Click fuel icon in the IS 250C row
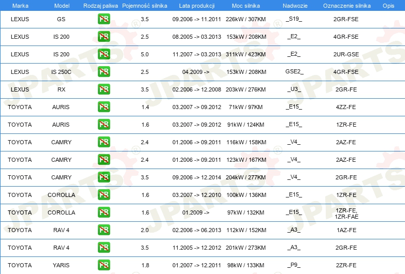The height and width of the screenshot is (274, 405). tap(104, 72)
